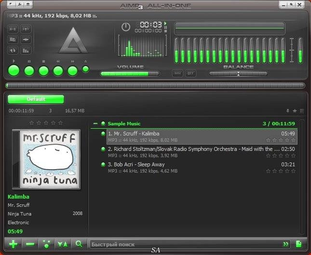Open the playlist menu lines icon
The image size is (311, 255).
[302, 111]
